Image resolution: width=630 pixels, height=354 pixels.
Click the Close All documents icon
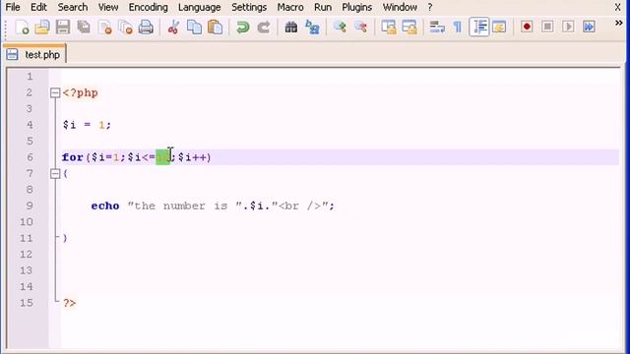tap(125, 27)
